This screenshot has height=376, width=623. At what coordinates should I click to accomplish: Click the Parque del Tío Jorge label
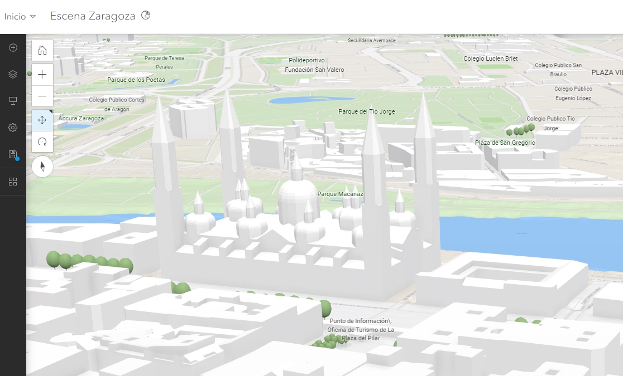[367, 111]
